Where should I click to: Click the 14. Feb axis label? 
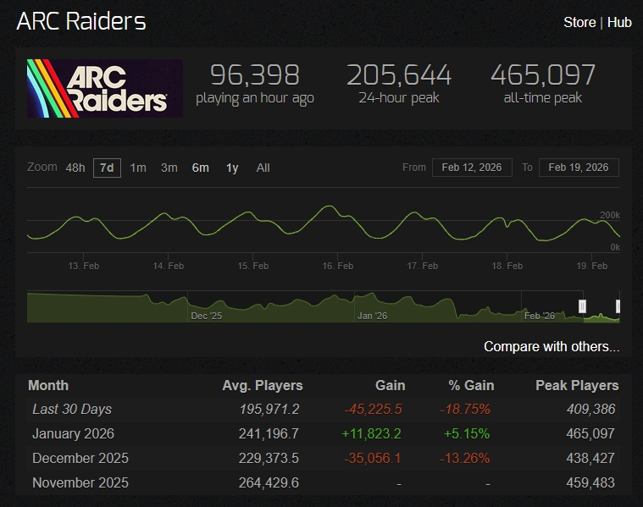(x=169, y=266)
